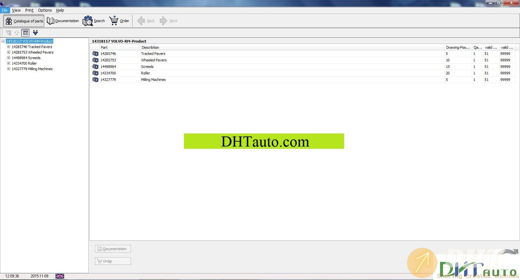Click the 2015-11-09 date in status bar
The height and width of the screenshot is (280, 520).
pyautogui.click(x=39, y=276)
